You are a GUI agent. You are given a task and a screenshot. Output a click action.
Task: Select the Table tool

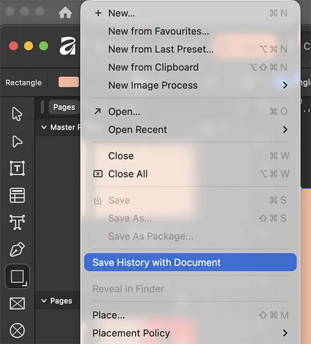pos(17,195)
